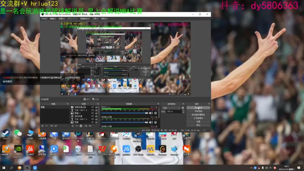
Task: Toggle lock on 图像 2 source
Action: (x=96, y=113)
